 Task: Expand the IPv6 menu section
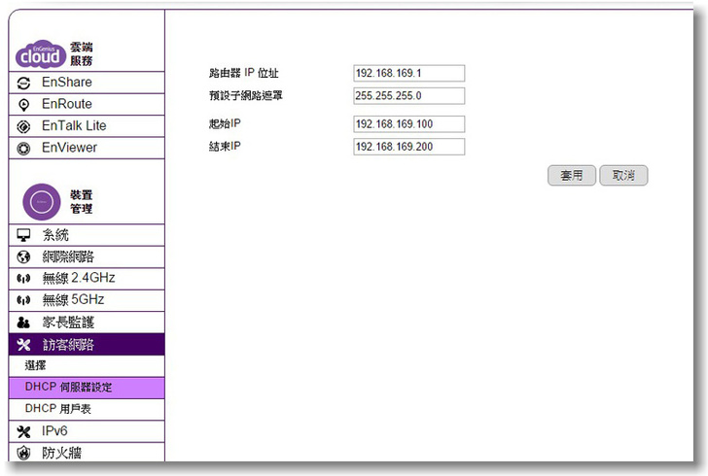[x=54, y=431]
